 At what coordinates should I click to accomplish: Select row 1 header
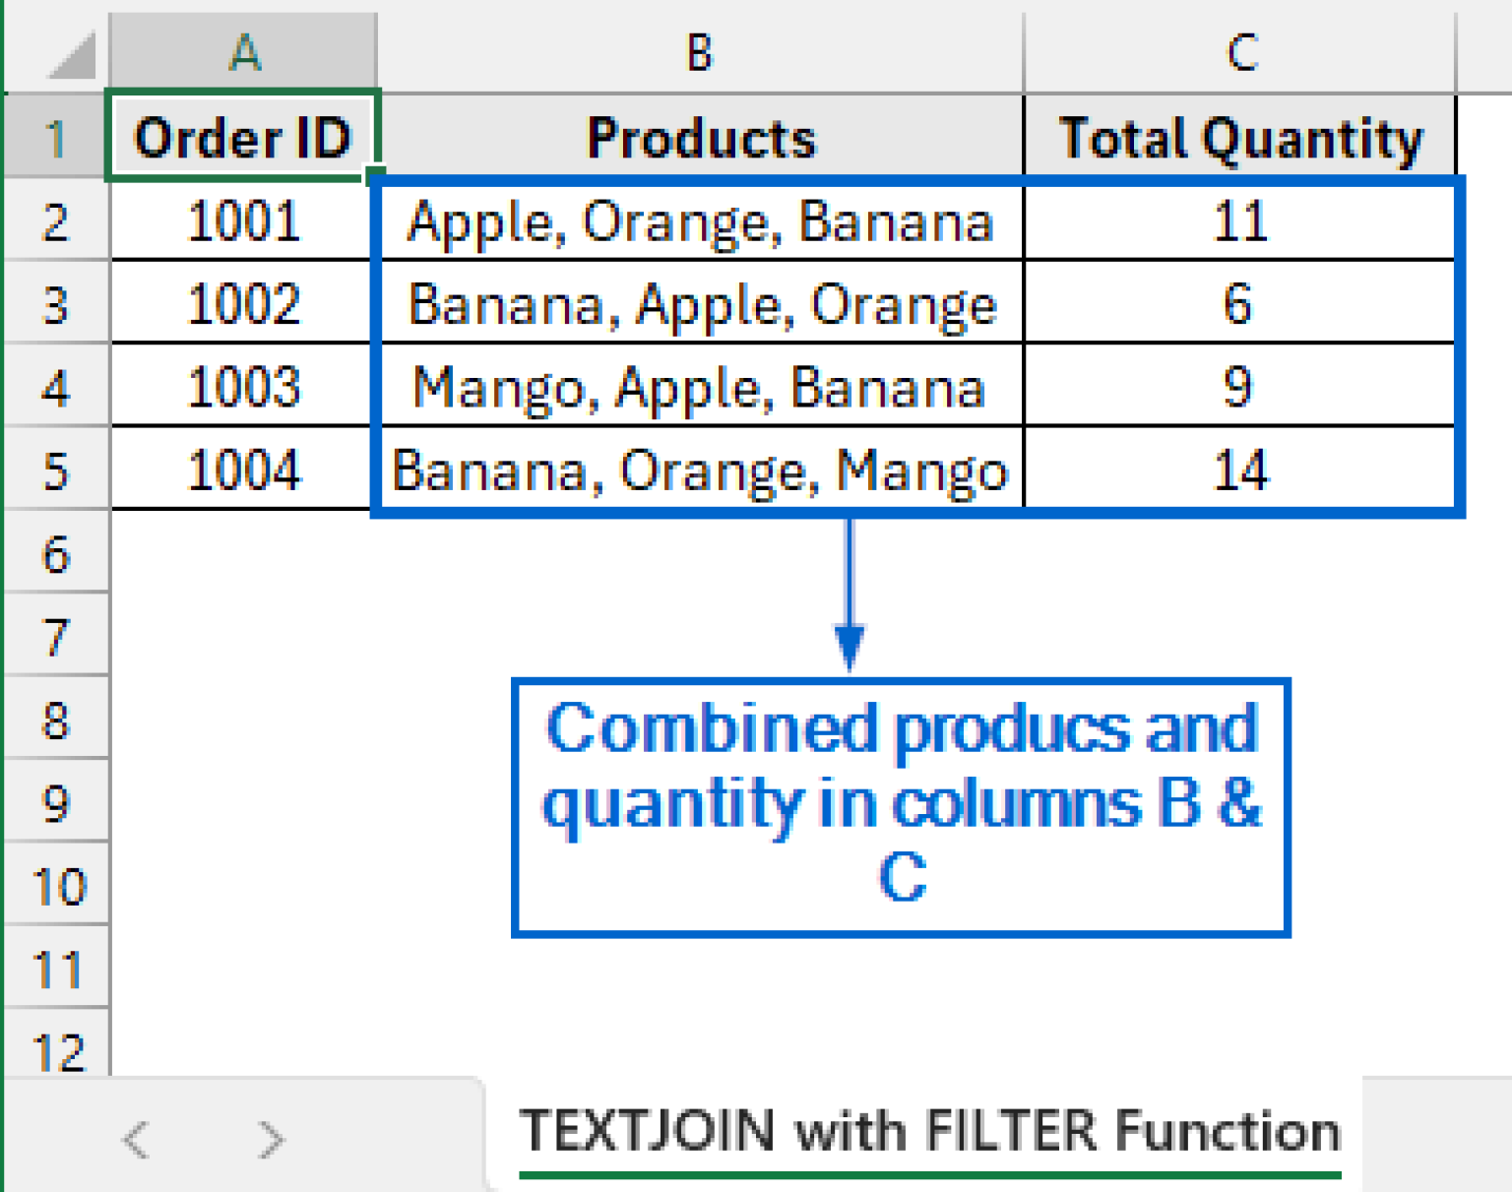click(54, 138)
